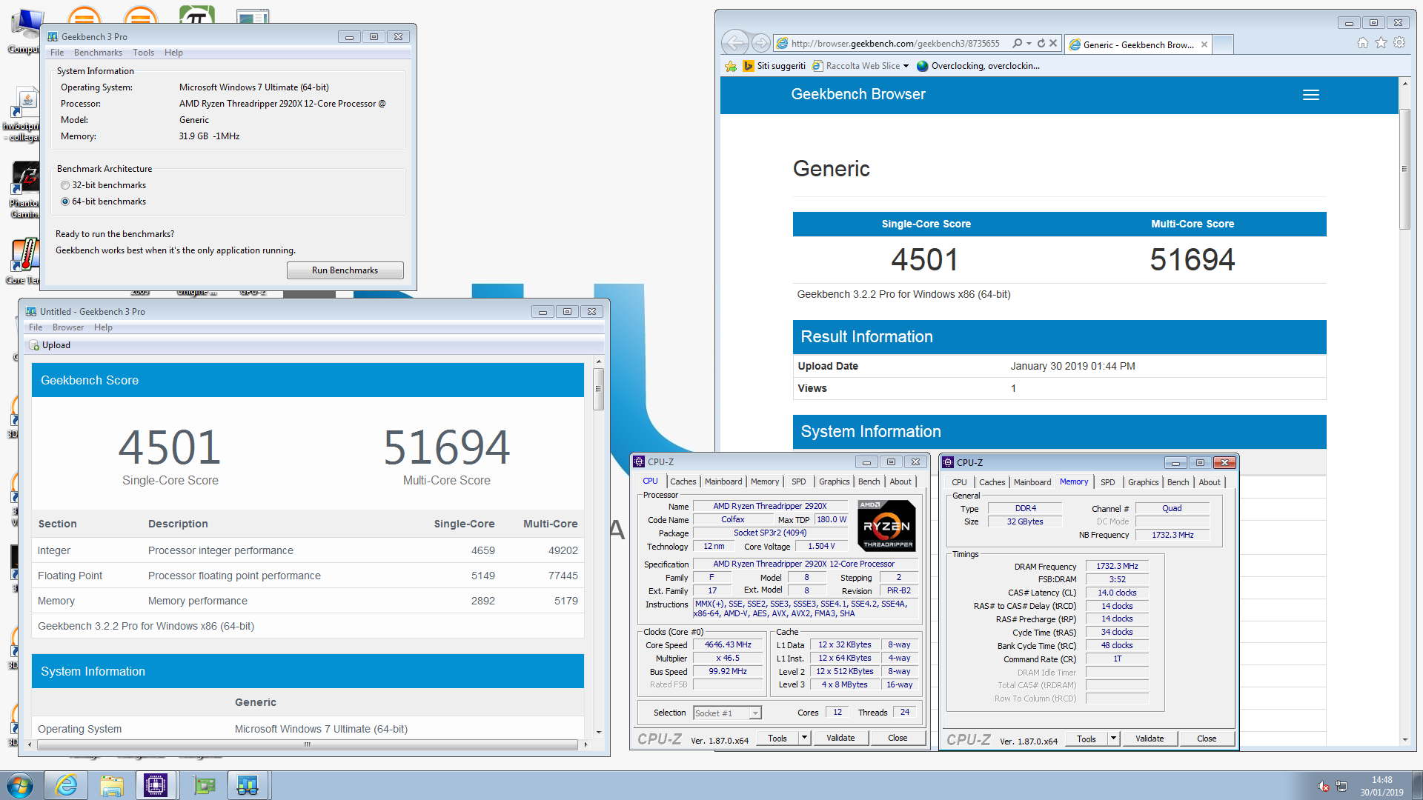The image size is (1423, 800).
Task: Click refresh icon in address bar
Action: point(1041,44)
